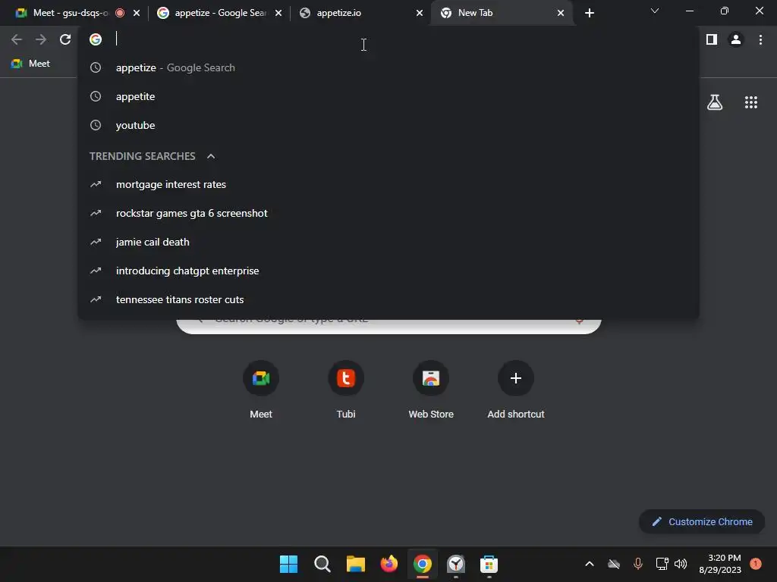Open Windows taskbar search
Viewport: 777px width, 582px height.
pos(322,564)
